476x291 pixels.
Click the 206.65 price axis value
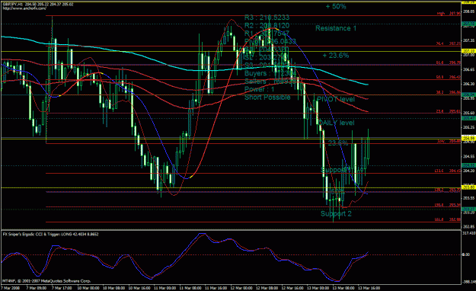click(x=469, y=69)
